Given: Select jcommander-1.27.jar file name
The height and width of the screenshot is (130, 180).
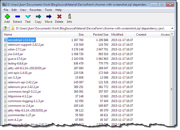Looking at the screenshot, I should (22, 115).
